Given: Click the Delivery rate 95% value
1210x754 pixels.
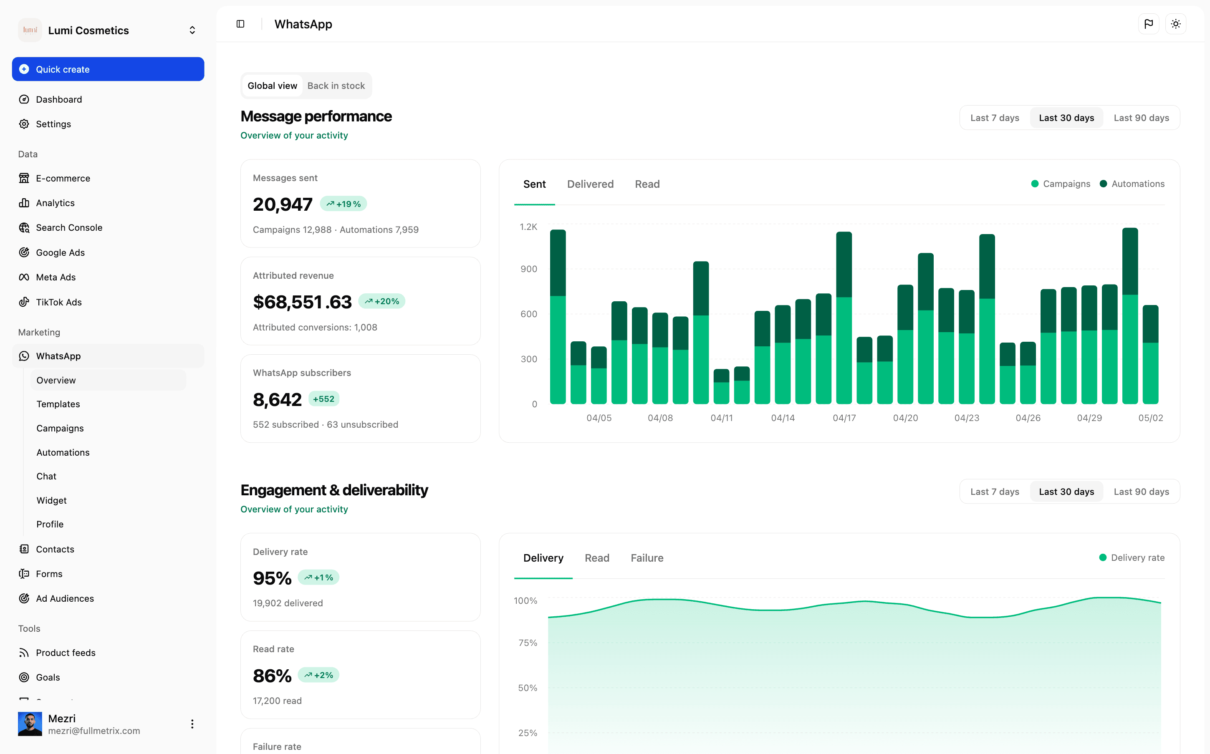Looking at the screenshot, I should (272, 578).
